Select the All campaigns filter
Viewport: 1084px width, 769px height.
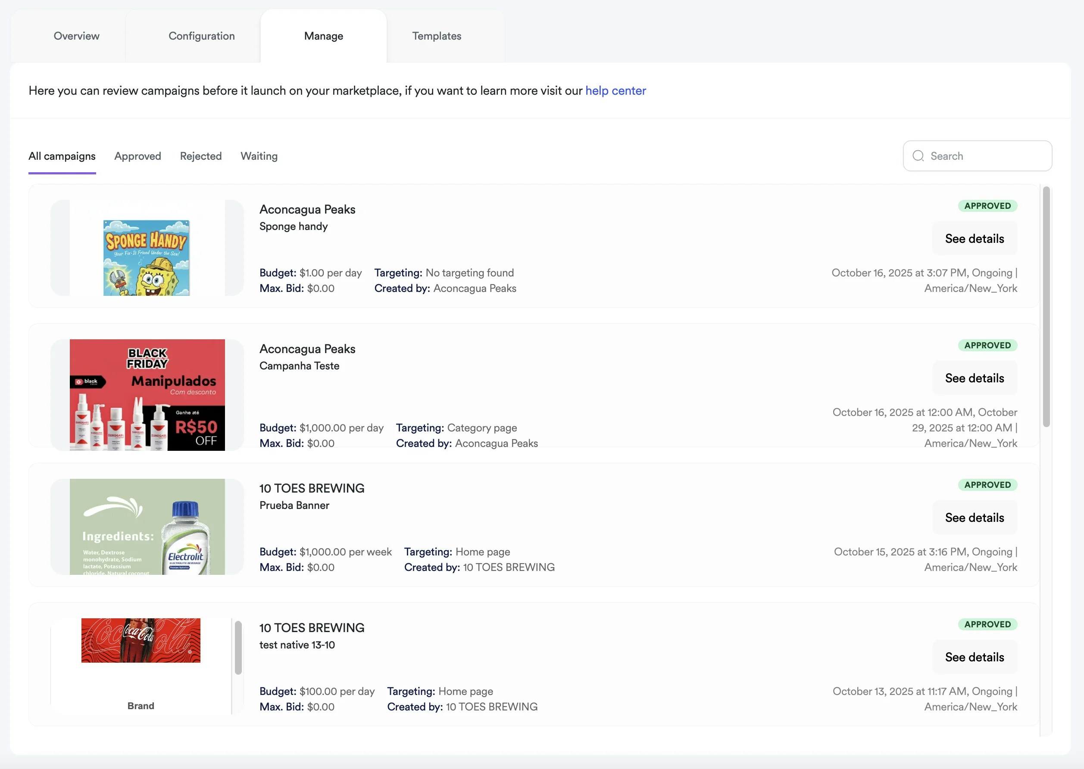pos(62,156)
